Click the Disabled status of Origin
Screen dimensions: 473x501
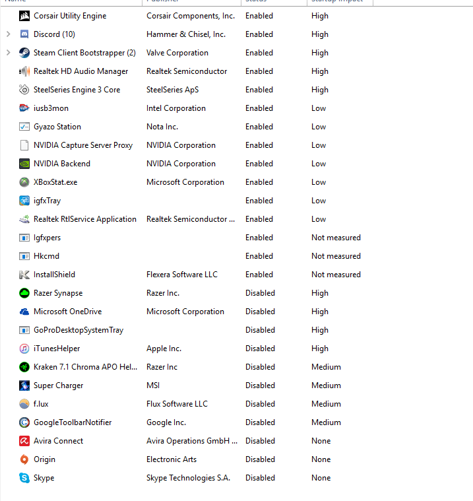261,459
